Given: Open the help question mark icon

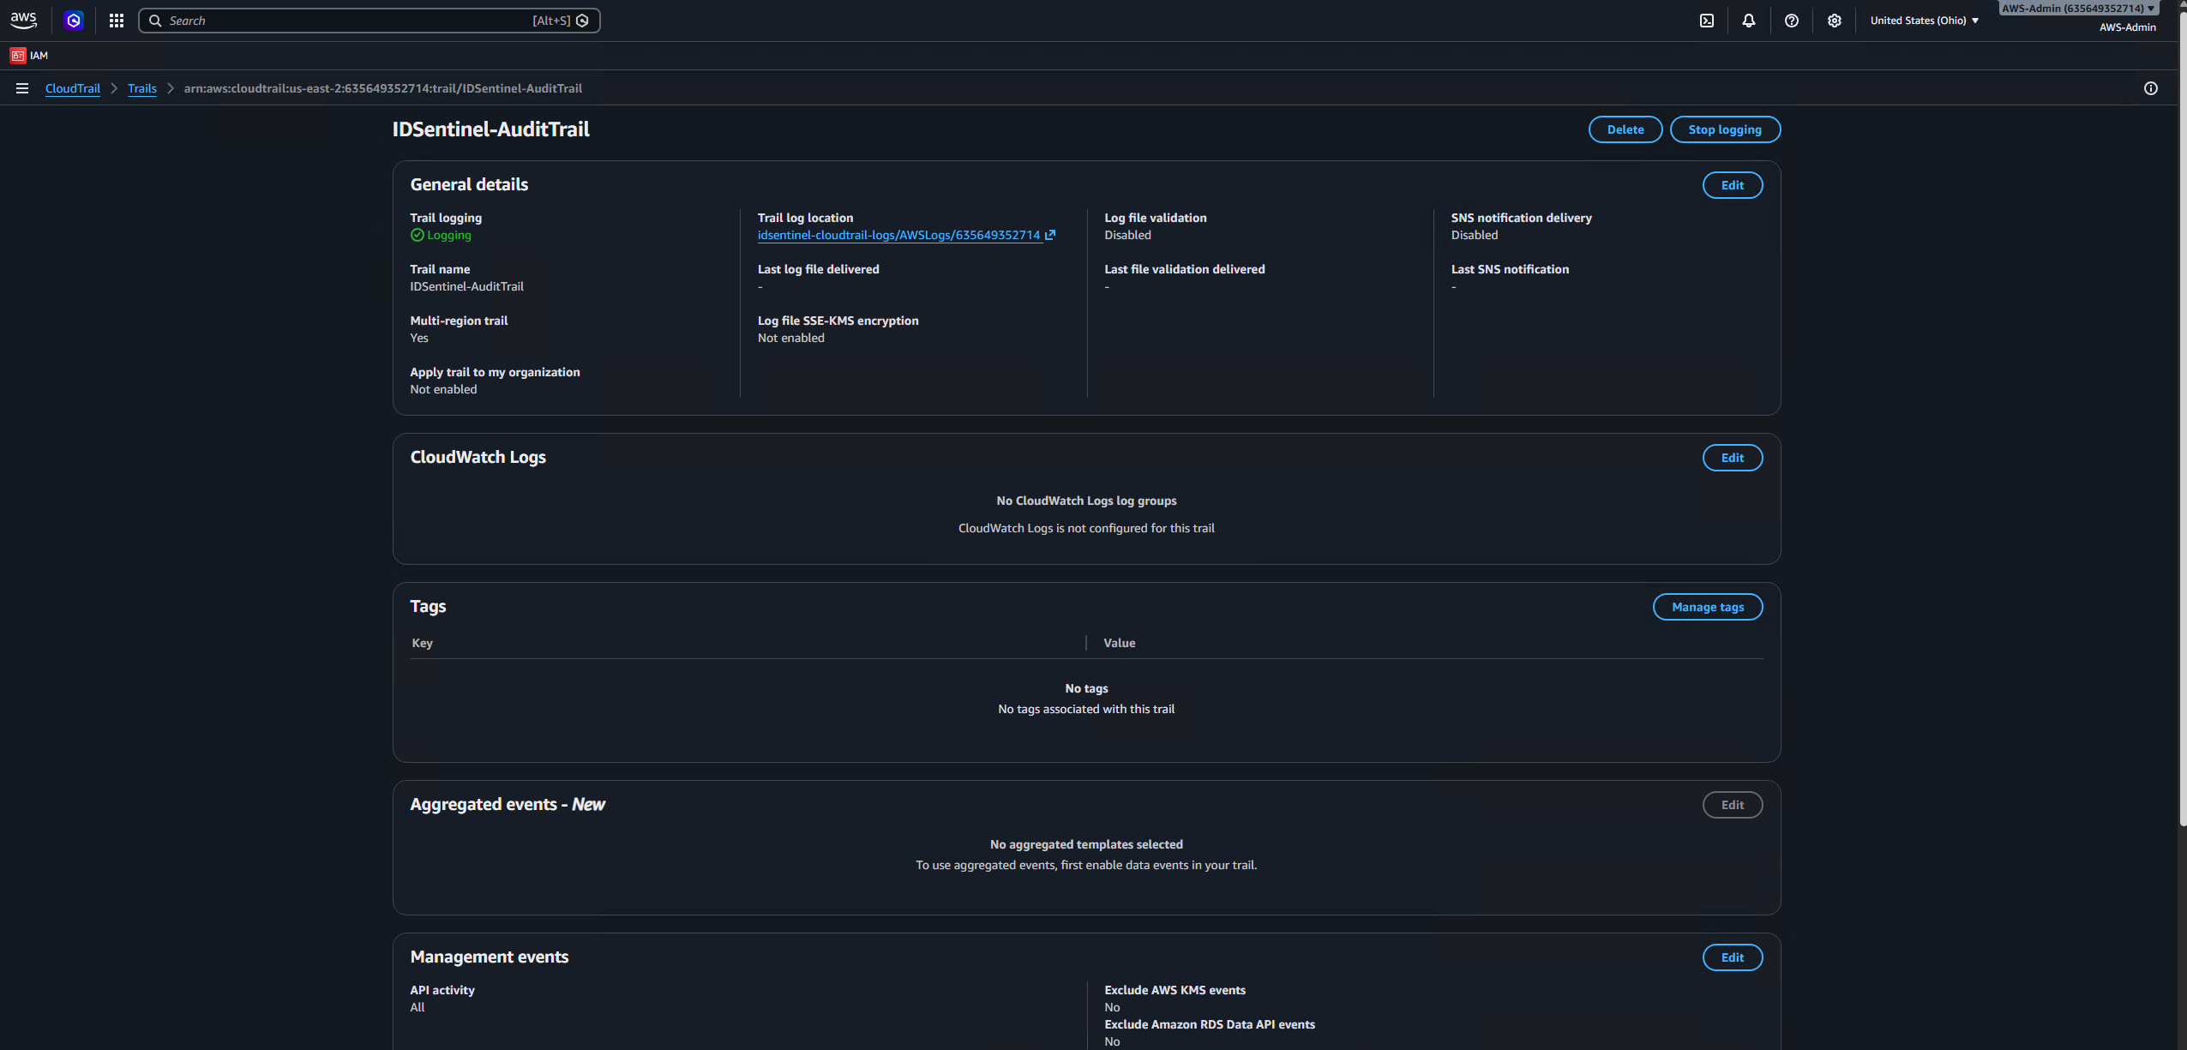Looking at the screenshot, I should (1792, 21).
